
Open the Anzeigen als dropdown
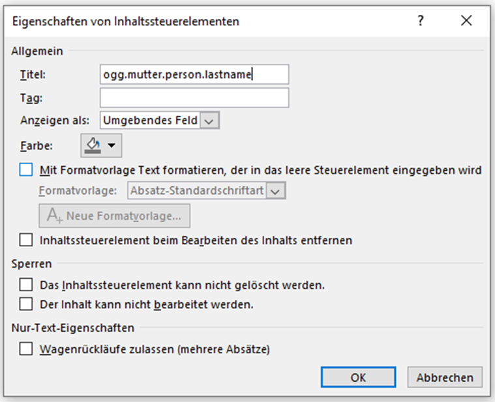[209, 121]
